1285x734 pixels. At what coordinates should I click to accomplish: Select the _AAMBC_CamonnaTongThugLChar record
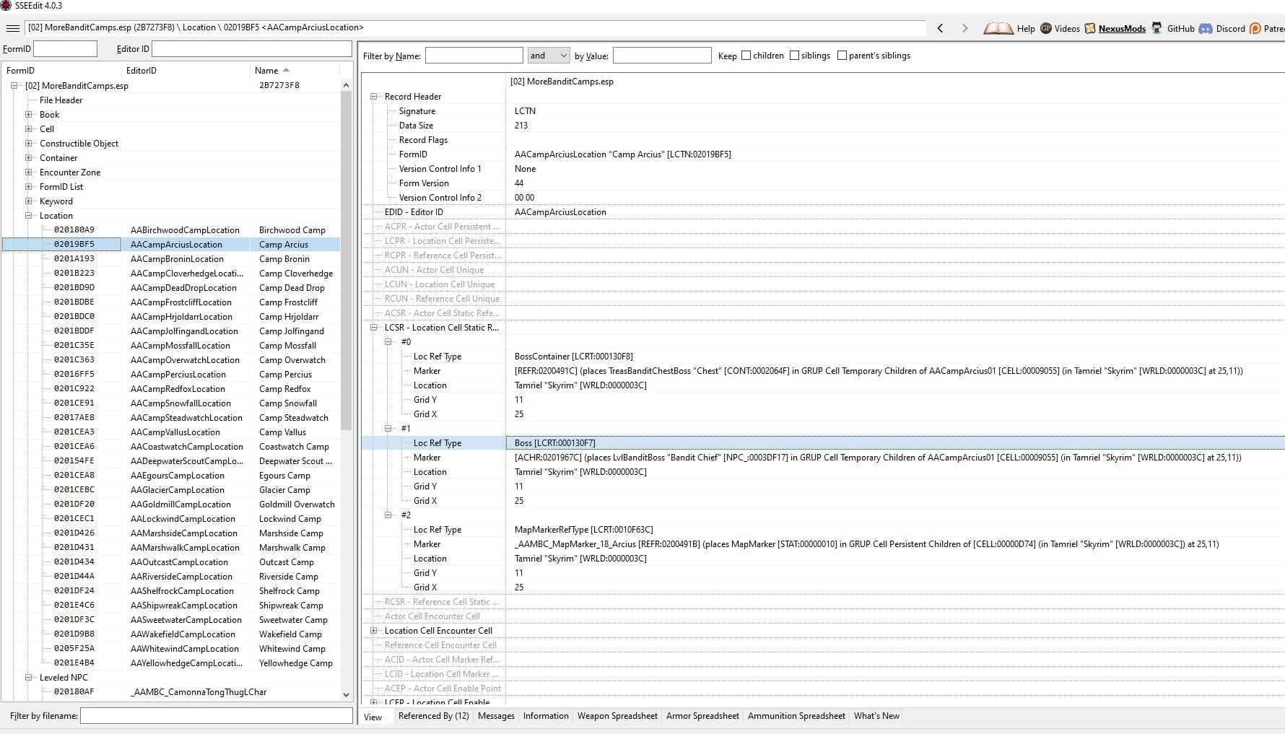(x=171, y=691)
